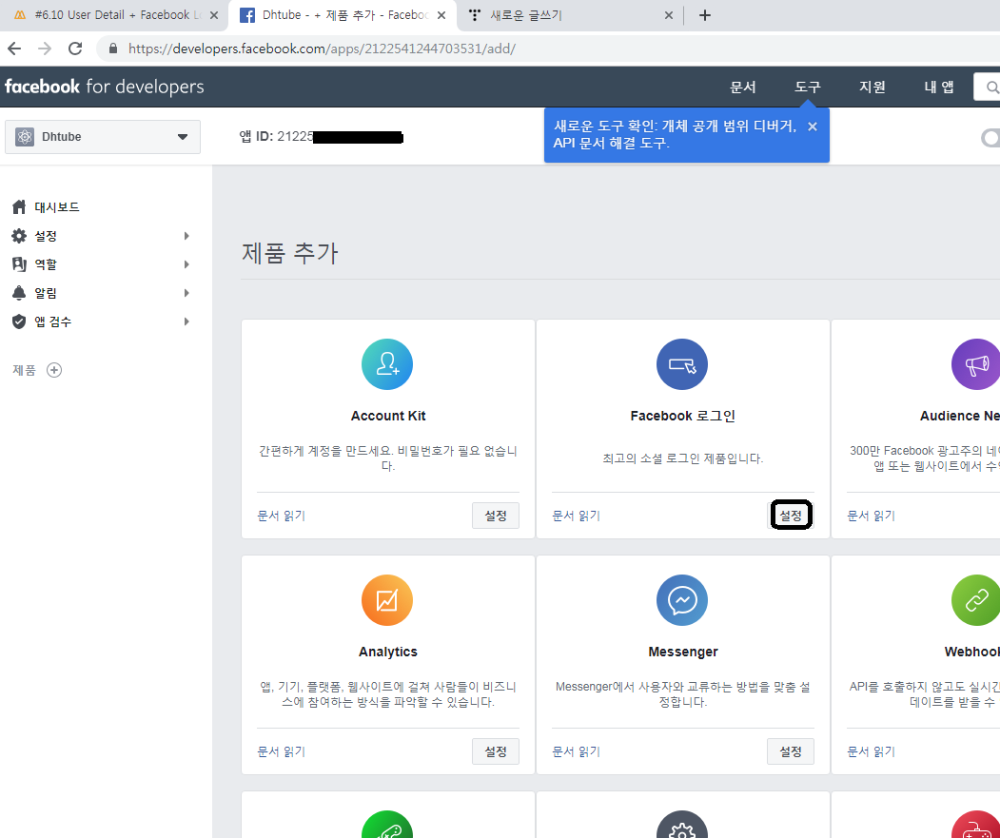Open the 지원 menu in header
The image size is (1000, 838).
click(x=872, y=87)
